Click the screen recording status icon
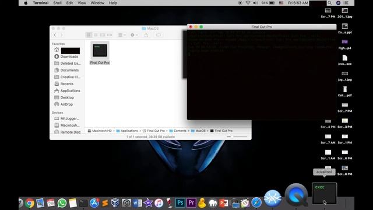This screenshot has height=210, width=373. coord(240,3)
